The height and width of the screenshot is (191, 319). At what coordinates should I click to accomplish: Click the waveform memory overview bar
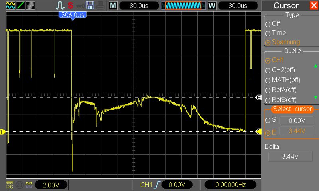click(x=183, y=6)
